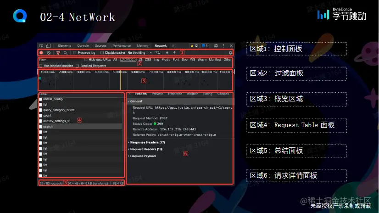
Task: Filter requests by JS type
Action: tap(140, 60)
